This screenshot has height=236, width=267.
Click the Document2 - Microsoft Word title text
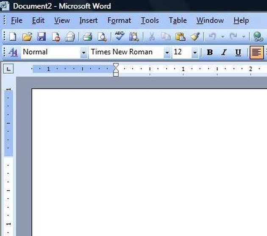coord(62,6)
